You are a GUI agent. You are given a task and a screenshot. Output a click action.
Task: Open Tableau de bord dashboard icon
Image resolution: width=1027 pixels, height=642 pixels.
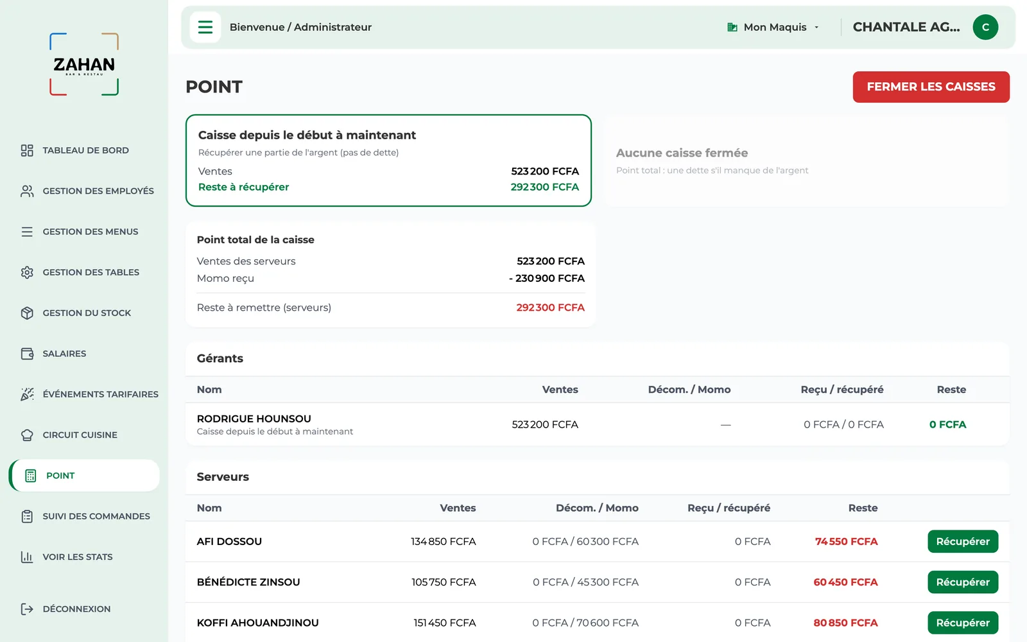coord(27,150)
